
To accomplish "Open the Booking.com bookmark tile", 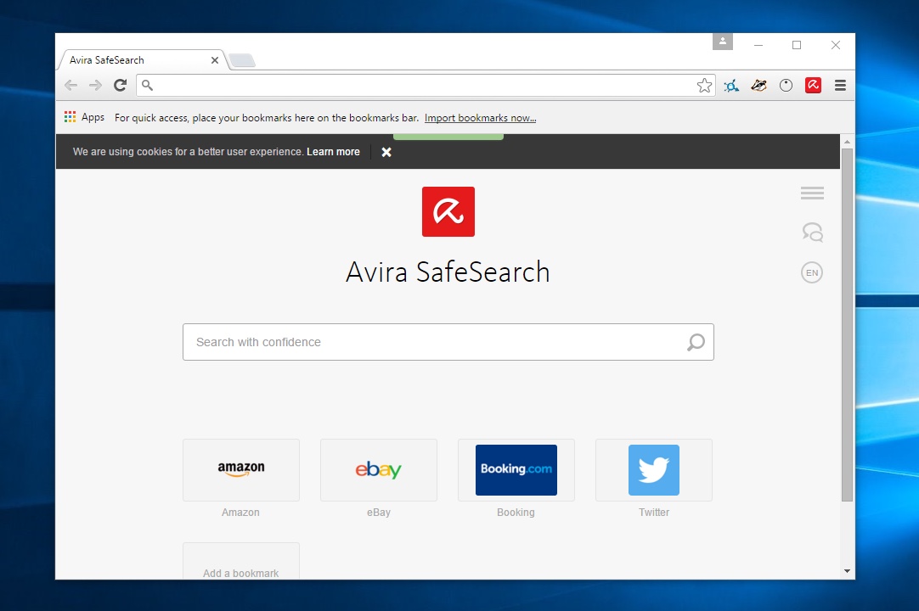I will [516, 470].
